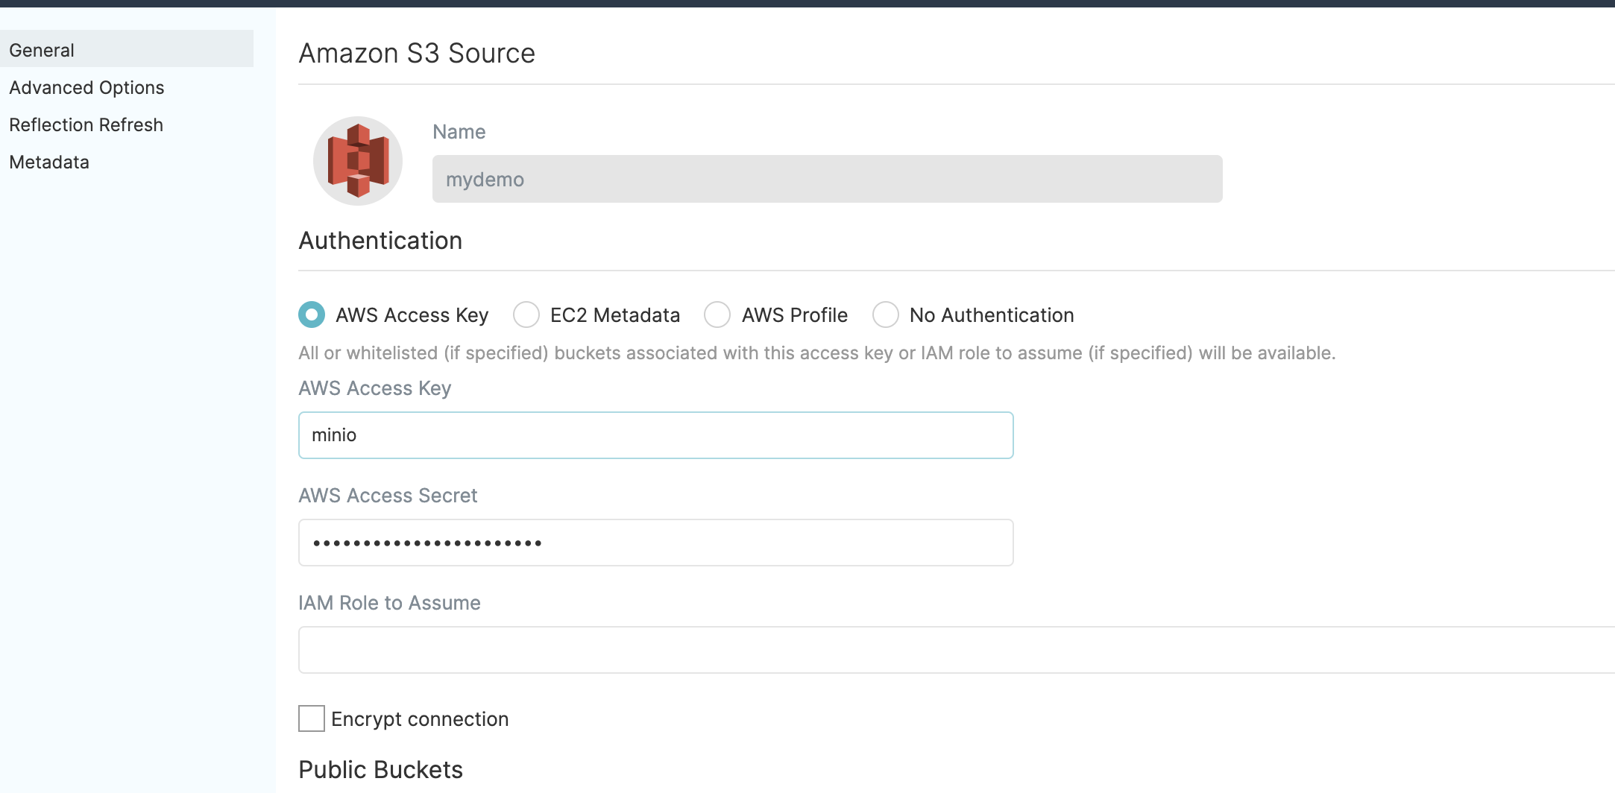Focus the IAM Role to Assume field
The image size is (1615, 793).
[x=957, y=650]
